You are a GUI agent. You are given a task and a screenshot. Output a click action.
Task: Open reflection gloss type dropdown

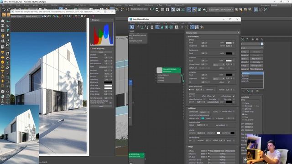[x=219, y=65]
